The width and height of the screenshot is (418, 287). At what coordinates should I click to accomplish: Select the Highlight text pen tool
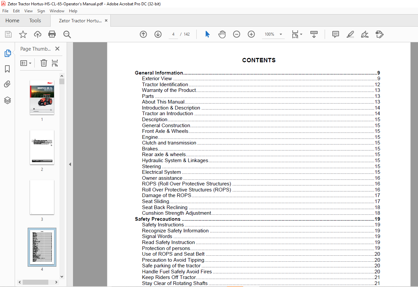tap(350, 34)
